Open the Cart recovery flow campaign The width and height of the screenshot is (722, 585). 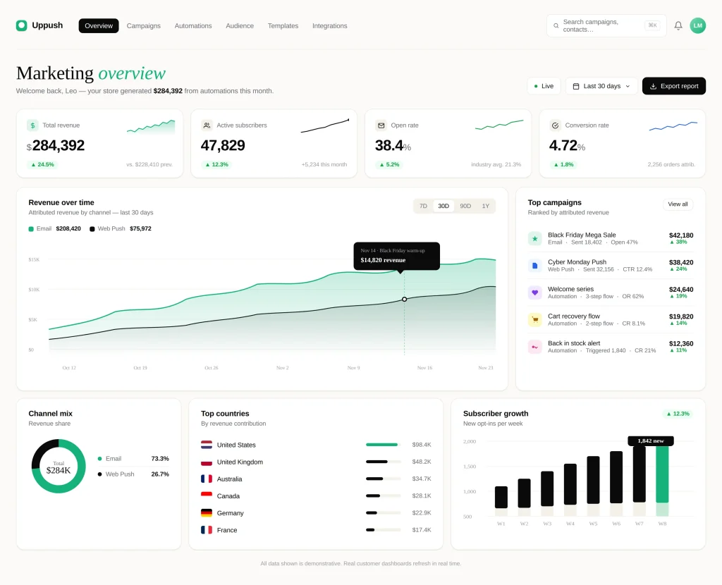point(611,319)
